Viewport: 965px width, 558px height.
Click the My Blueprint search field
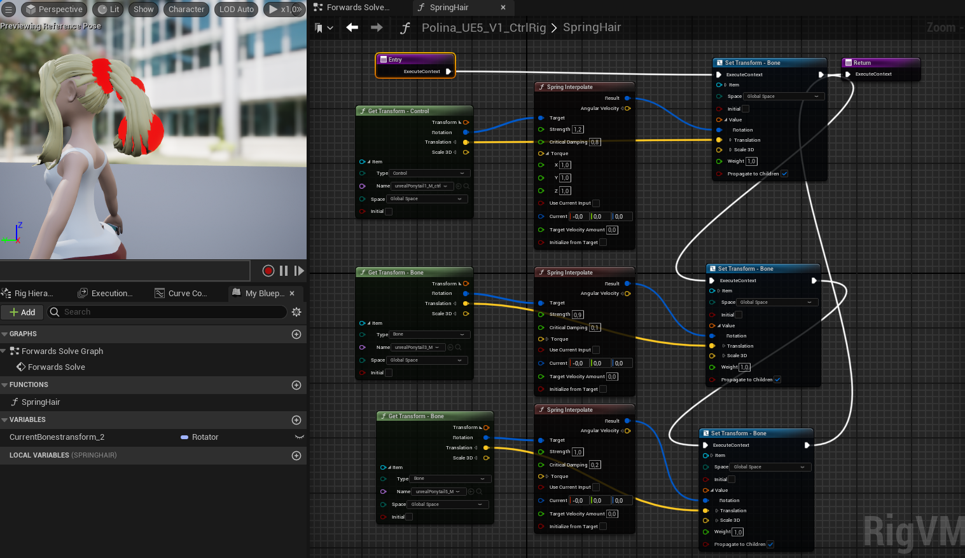(x=167, y=312)
